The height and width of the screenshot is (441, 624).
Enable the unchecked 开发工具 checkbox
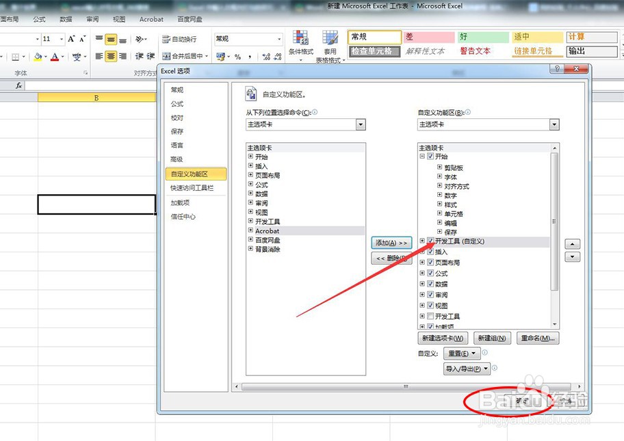coord(430,316)
